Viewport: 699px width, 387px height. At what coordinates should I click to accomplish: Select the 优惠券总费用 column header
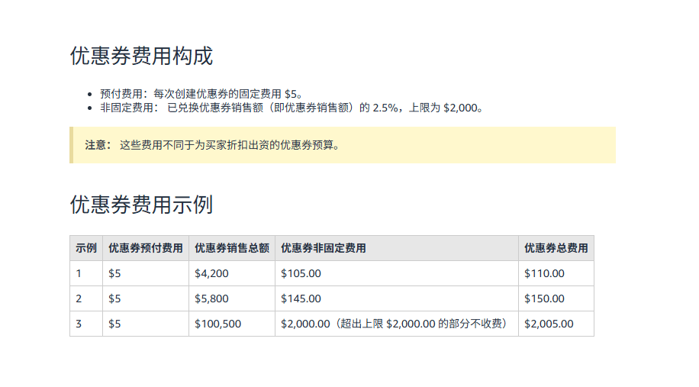tap(556, 248)
